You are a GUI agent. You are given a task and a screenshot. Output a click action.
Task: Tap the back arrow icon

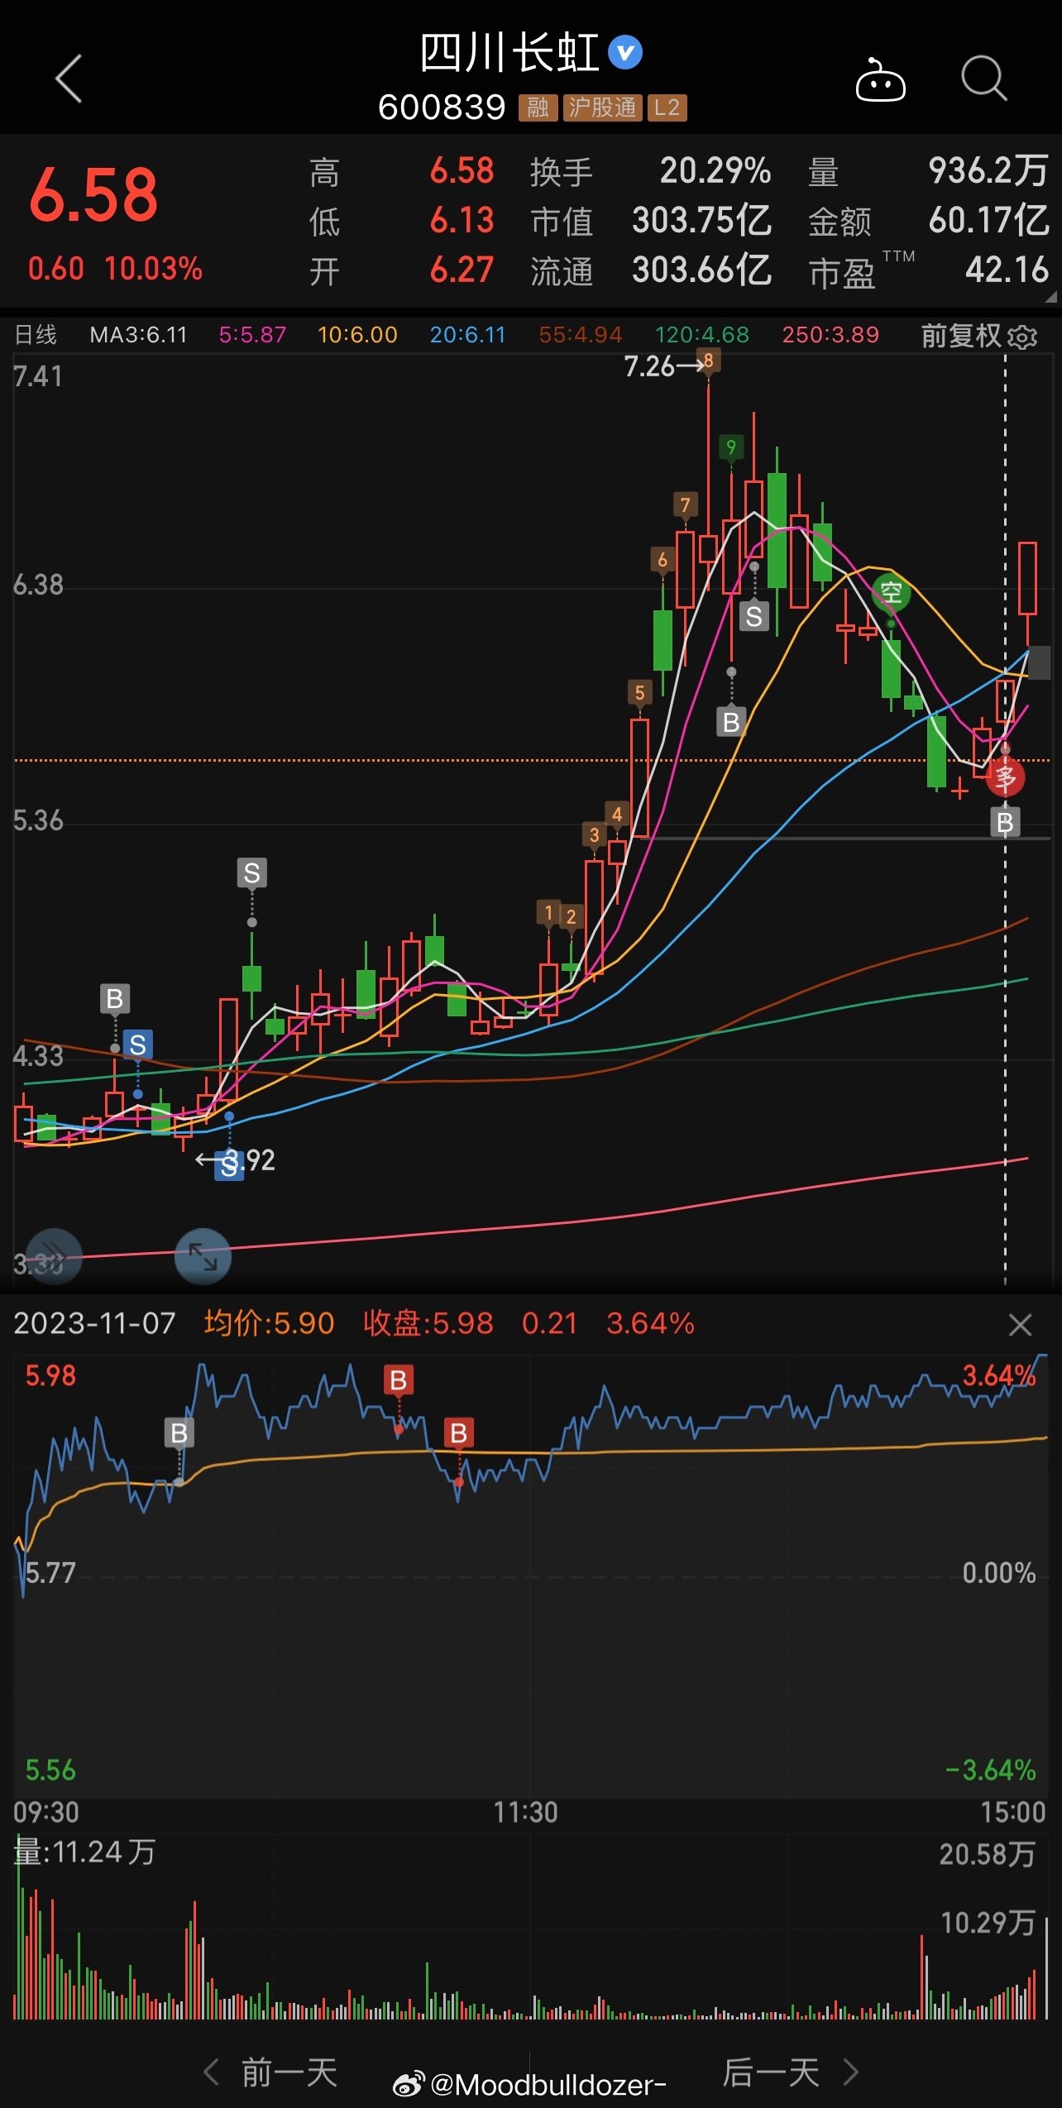pos(69,79)
